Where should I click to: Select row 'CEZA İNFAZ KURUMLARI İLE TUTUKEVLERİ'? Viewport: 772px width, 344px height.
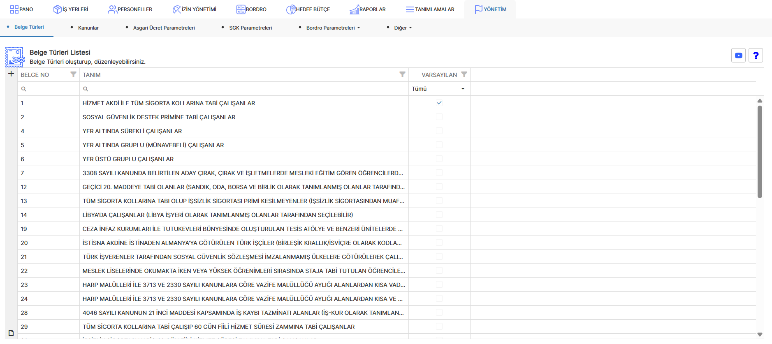[387, 229]
